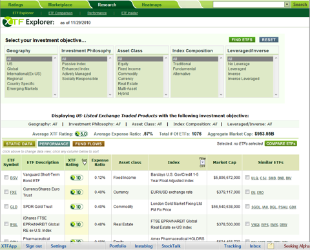Click the average XTF rating 5.0 badge
310x250 pixels.
pos(81,134)
